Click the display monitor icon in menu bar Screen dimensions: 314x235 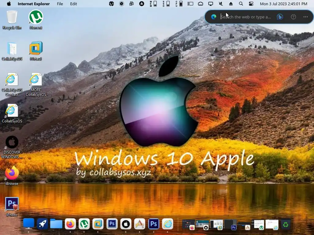211,4
